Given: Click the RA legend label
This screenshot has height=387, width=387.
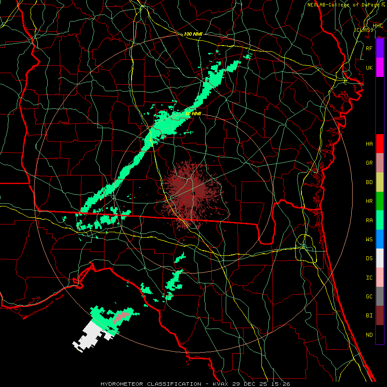Looking at the screenshot, I should (x=369, y=220).
